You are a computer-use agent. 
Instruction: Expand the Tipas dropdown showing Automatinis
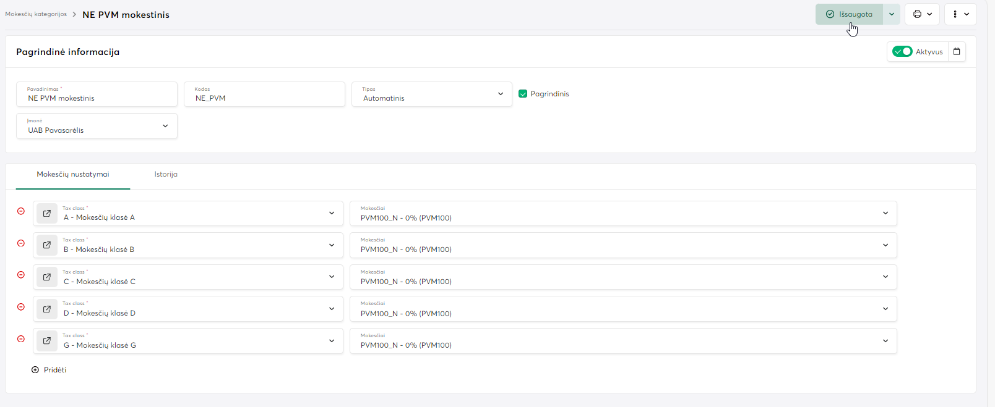click(x=500, y=94)
